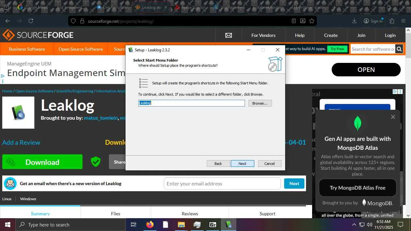This screenshot has height=231, width=411.
Task: Click the SourceForge logo
Action: 38,35
